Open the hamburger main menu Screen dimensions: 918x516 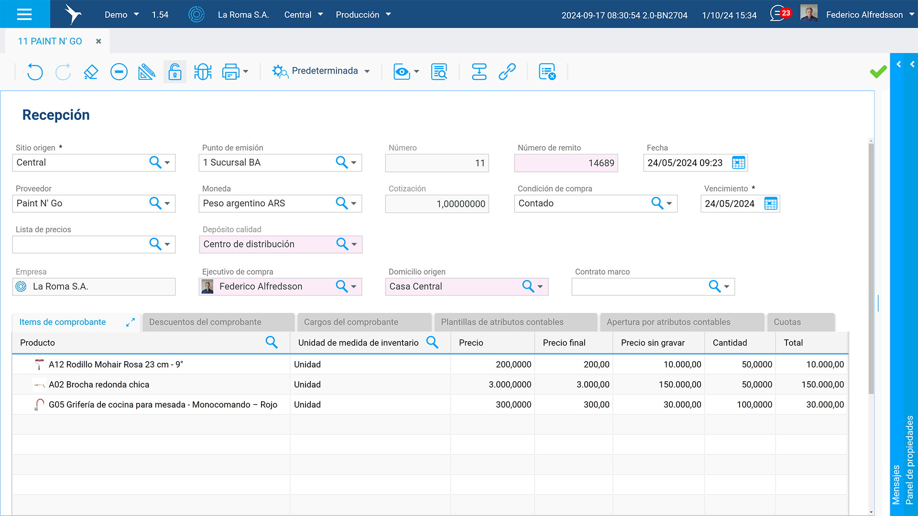click(24, 14)
